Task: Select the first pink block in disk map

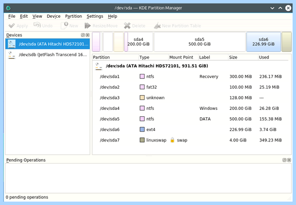Action: click(96, 42)
